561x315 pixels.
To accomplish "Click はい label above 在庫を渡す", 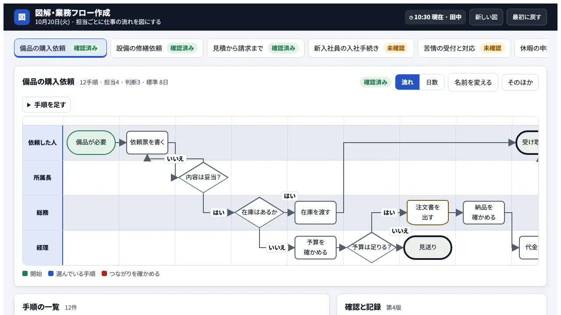I will 290,196.
